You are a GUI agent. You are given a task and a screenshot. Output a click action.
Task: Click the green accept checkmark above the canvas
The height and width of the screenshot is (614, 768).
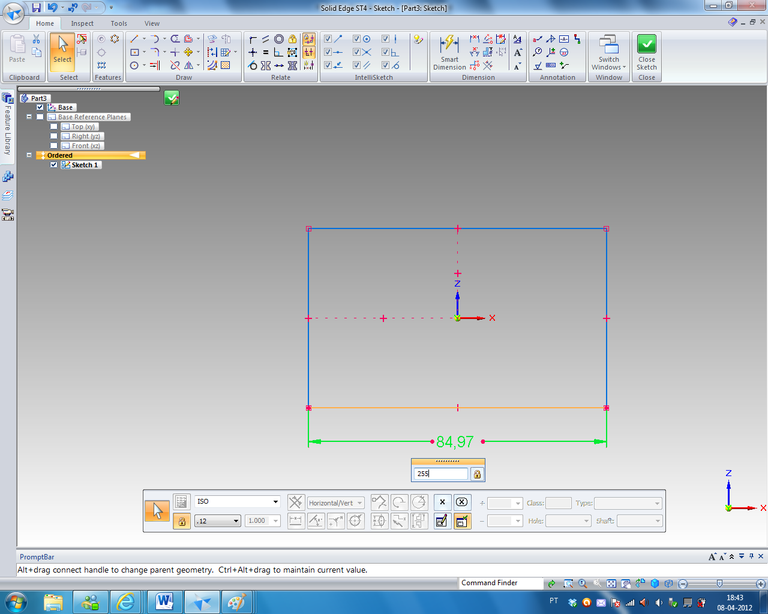point(172,98)
